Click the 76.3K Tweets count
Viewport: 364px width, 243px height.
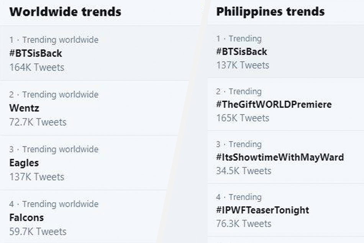pos(244,224)
